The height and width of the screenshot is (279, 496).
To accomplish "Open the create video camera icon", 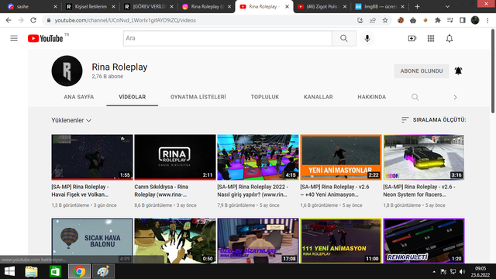I will click(412, 38).
